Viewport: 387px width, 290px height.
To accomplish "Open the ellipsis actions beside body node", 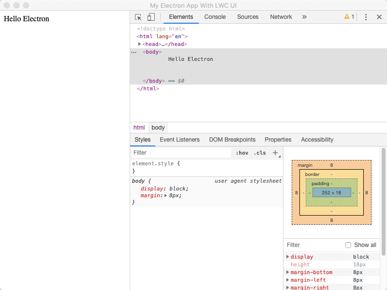I will 134,52.
